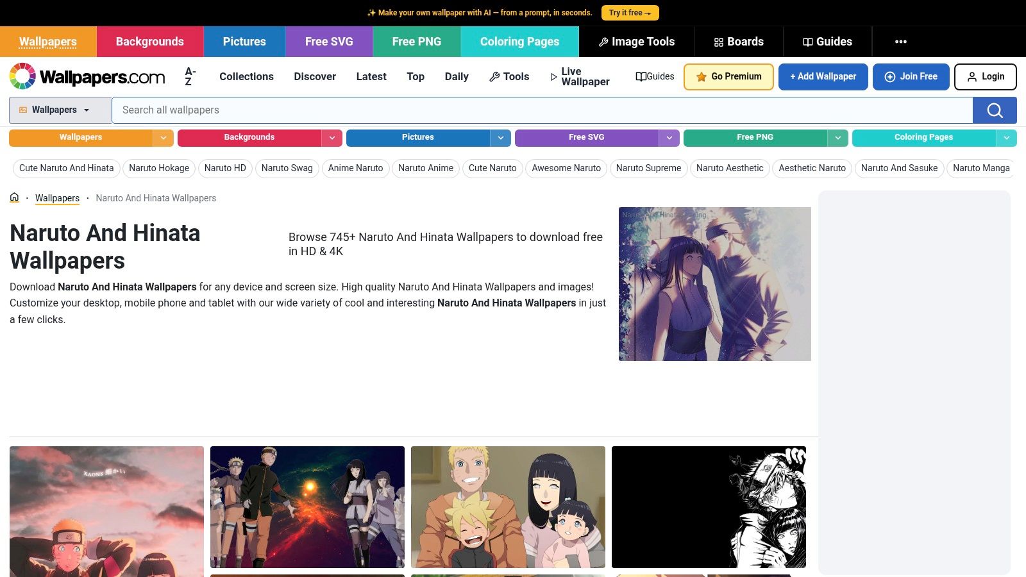Focus the Search all wallpapers field
This screenshot has height=577, width=1026.
click(x=542, y=110)
